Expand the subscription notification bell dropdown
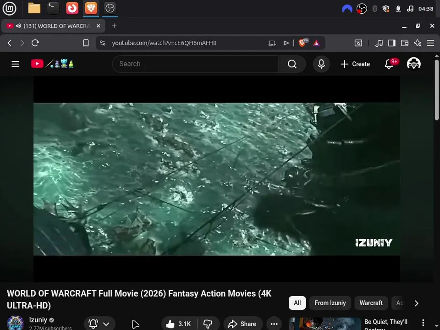The height and width of the screenshot is (330, 440). pyautogui.click(x=99, y=324)
